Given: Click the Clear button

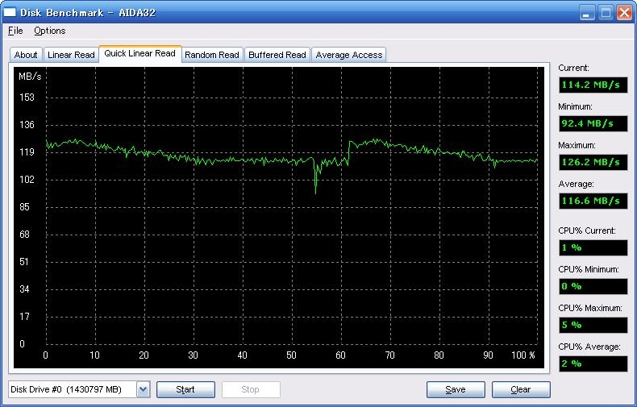Looking at the screenshot, I should 521,390.
